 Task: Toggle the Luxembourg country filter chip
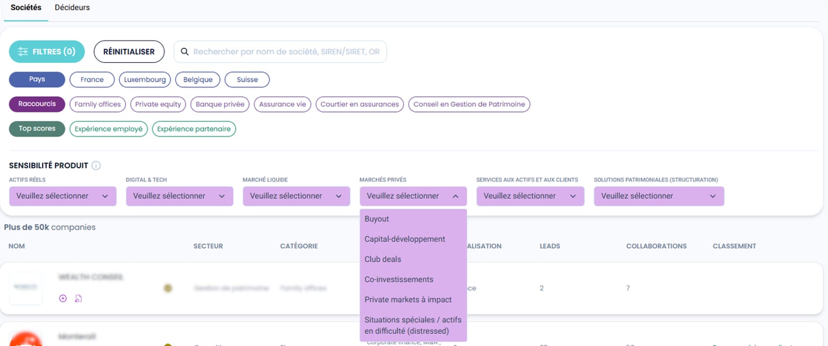pos(145,80)
